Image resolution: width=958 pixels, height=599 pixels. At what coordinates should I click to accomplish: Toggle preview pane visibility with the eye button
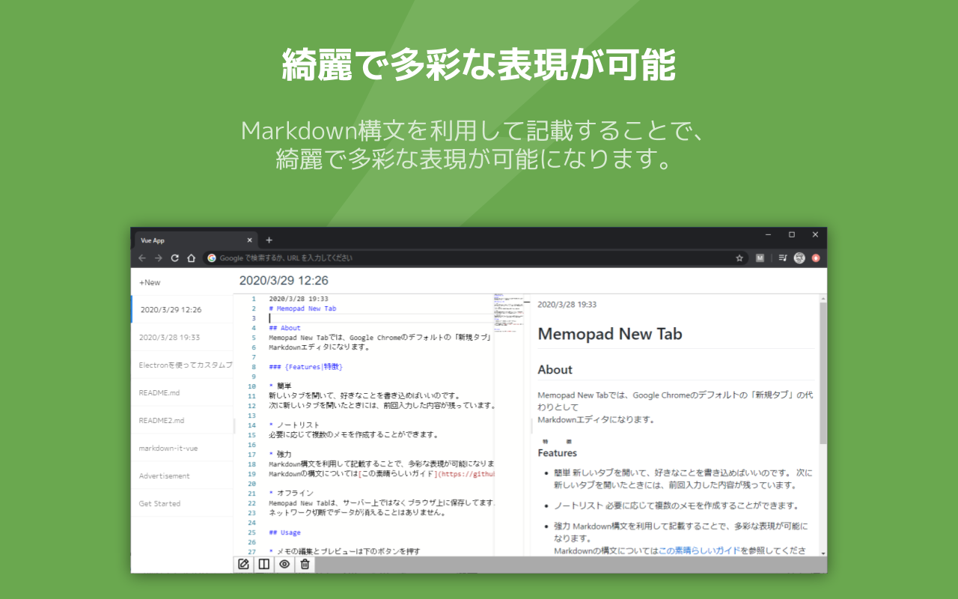point(284,565)
